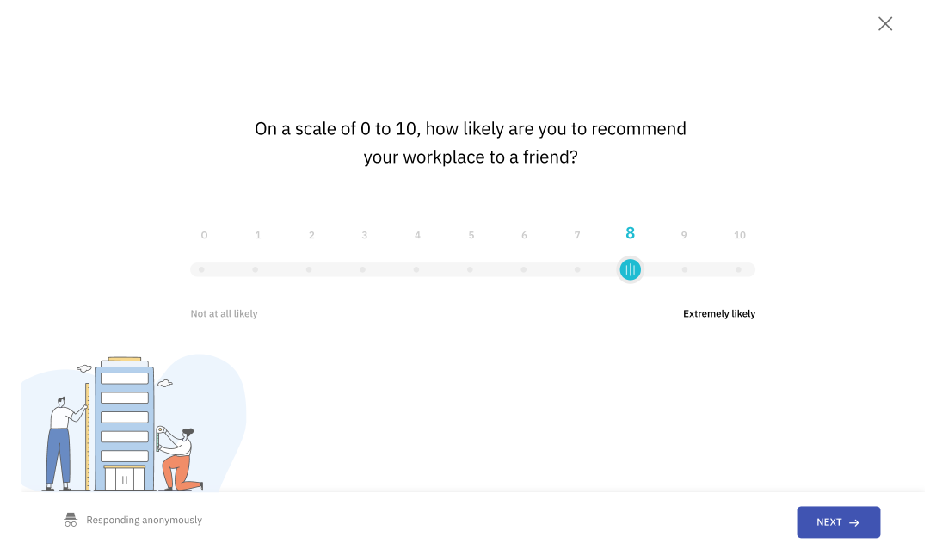Select score 1 on the scale
Screen dimensions: 930x543
point(258,235)
